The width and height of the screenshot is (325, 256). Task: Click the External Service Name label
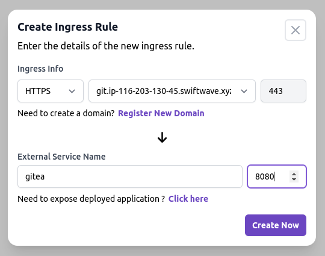pyautogui.click(x=61, y=157)
